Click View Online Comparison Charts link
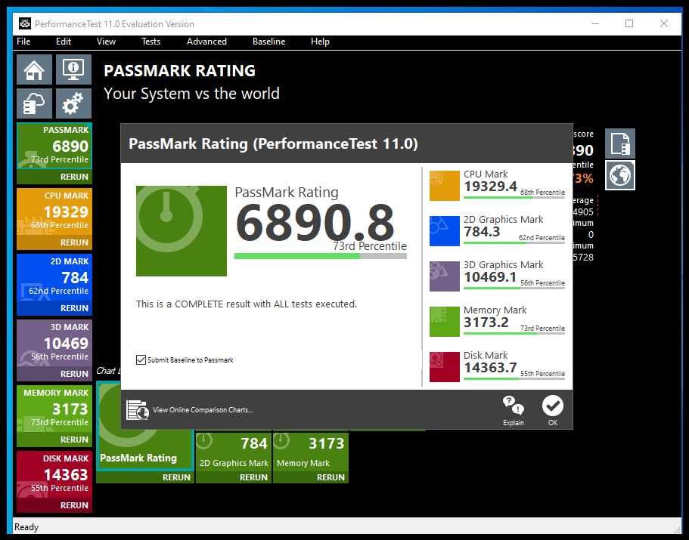The image size is (689, 540). (x=203, y=409)
